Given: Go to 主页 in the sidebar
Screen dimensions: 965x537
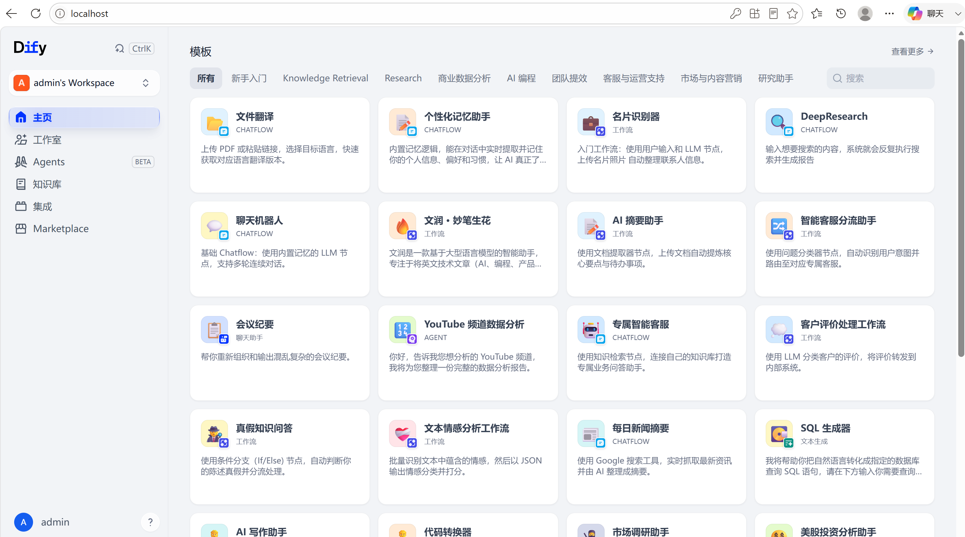Looking at the screenshot, I should point(84,117).
